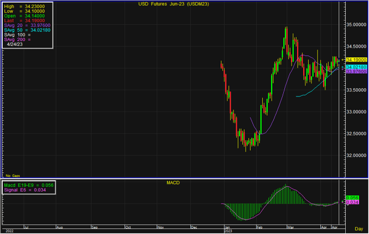Click the Jul label on time axis
Screen dimensions: 369x234
coord(26,227)
